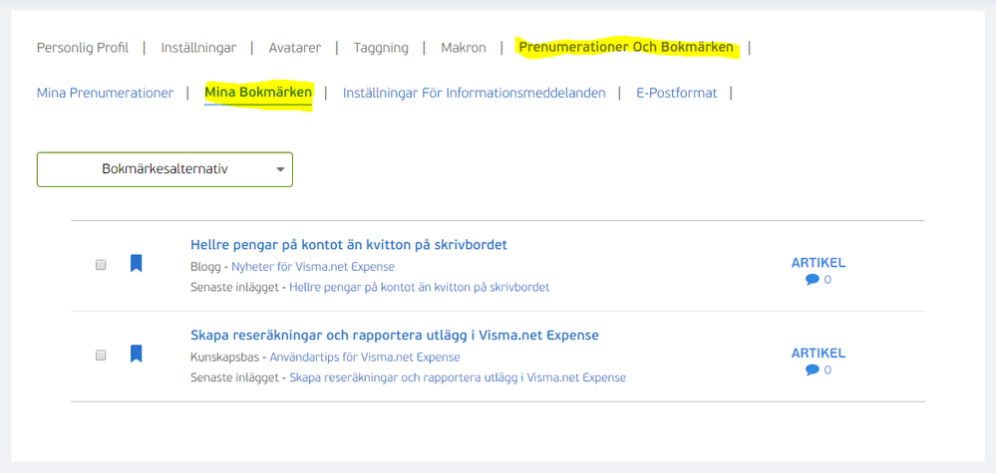This screenshot has width=996, height=473.
Task: Select the Mina Bokmärken sub-tab
Action: click(x=258, y=93)
